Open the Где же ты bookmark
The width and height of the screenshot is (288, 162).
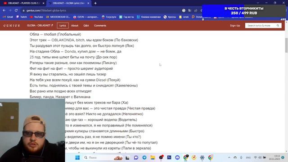126,17
